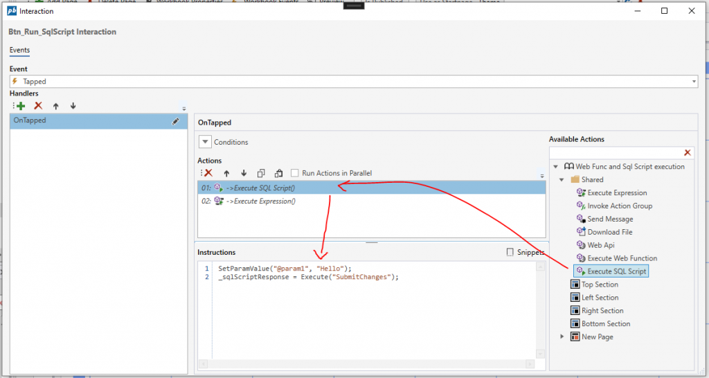Click the Handlers toolbar grip handle

(x=14, y=106)
